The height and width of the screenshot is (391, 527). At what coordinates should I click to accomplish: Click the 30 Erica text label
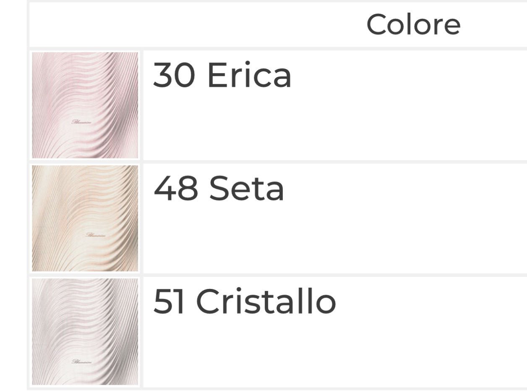[222, 76]
